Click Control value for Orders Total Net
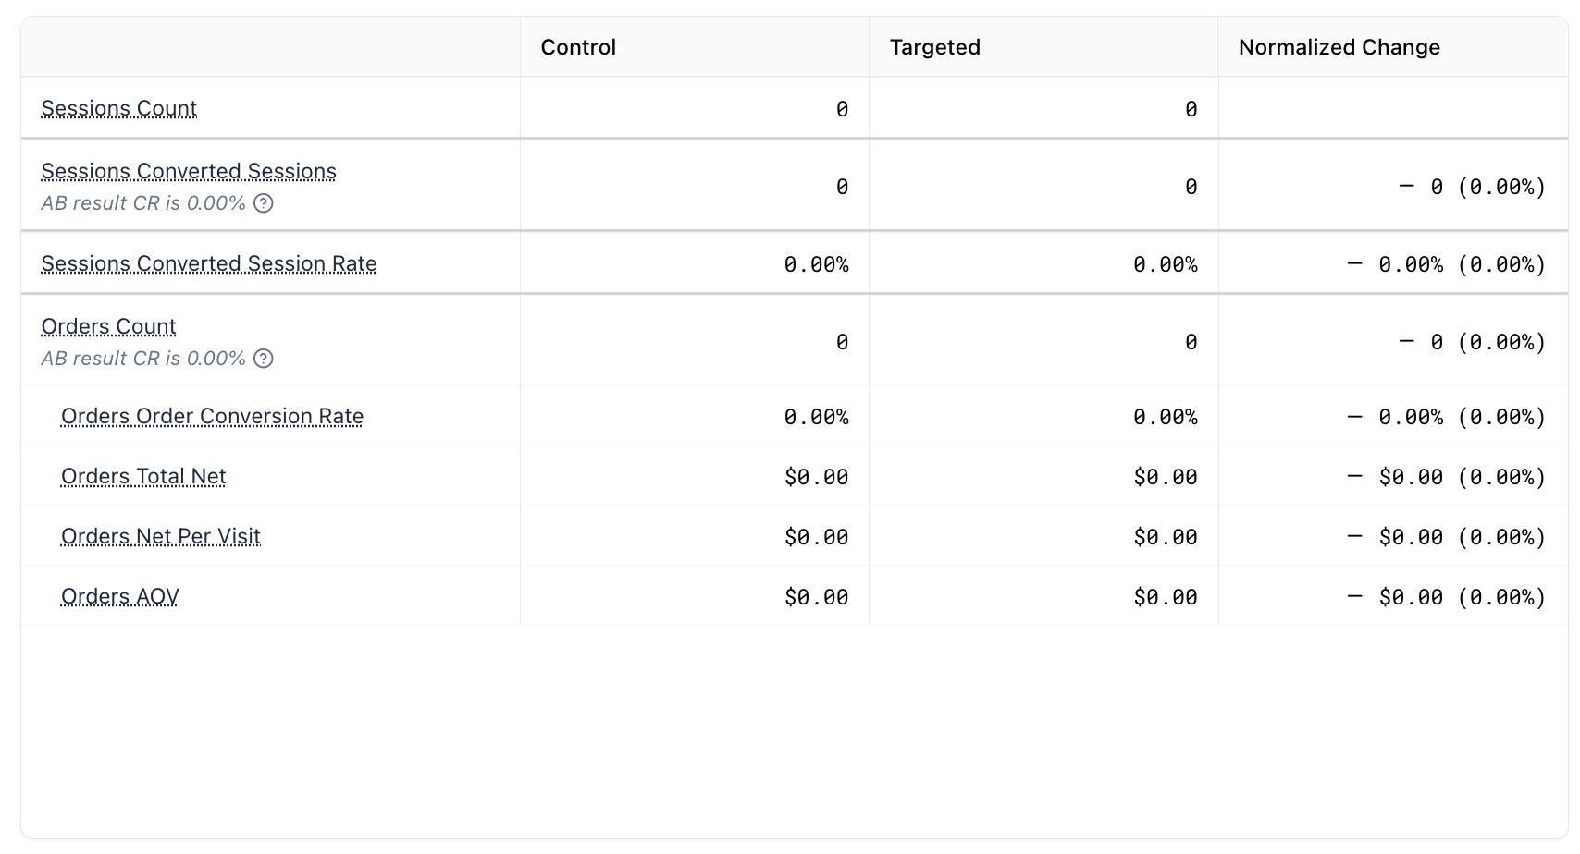The image size is (1580, 854). point(816,477)
